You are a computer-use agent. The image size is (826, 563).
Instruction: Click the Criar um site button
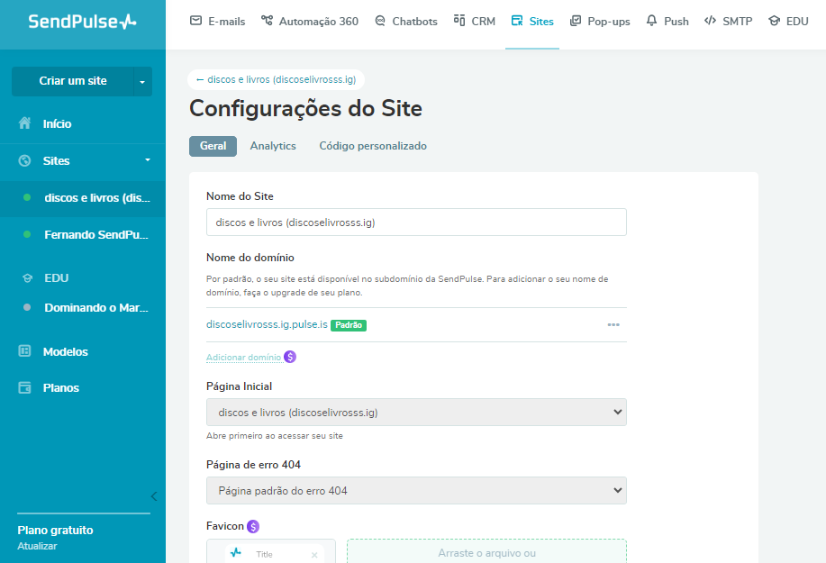point(73,81)
